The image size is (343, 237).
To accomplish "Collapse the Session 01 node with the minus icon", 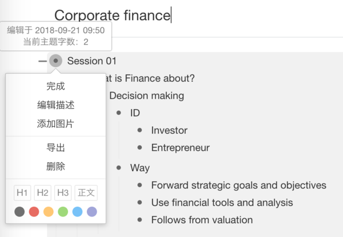I will coord(42,61).
